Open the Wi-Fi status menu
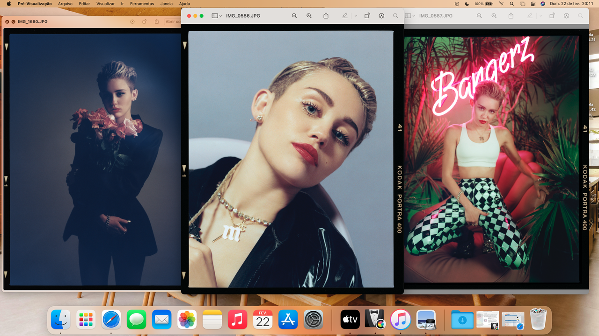599x336 pixels. coord(501,4)
